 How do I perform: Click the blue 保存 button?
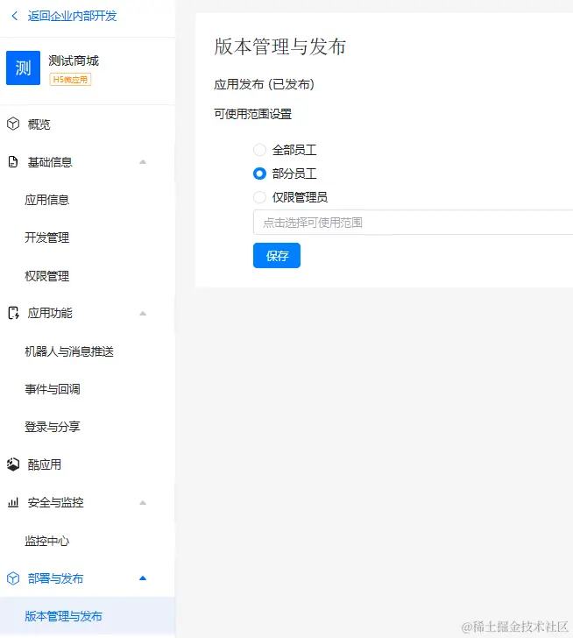277,256
